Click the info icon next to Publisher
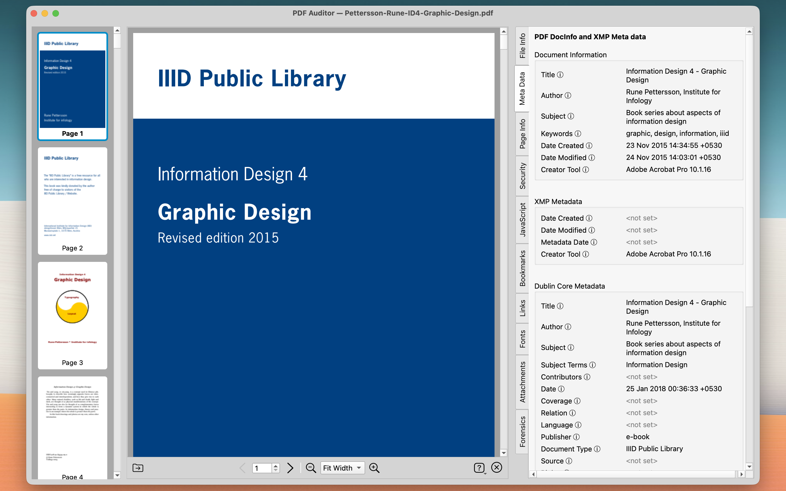 point(577,437)
